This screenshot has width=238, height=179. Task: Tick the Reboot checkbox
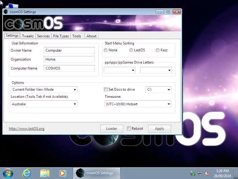click(x=129, y=129)
